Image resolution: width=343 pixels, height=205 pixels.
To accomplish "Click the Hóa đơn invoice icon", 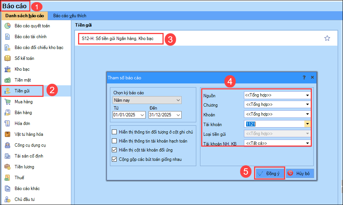I will click(7, 123).
